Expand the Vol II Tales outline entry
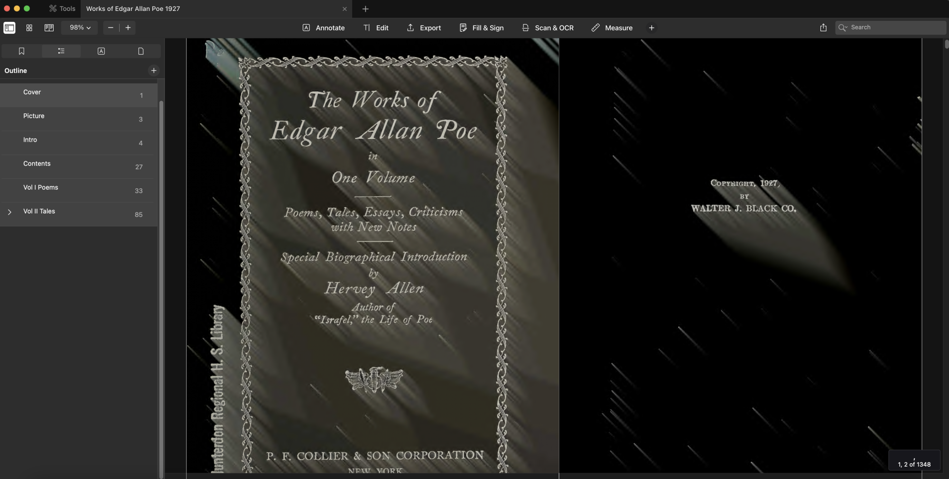949x479 pixels. tap(9, 212)
